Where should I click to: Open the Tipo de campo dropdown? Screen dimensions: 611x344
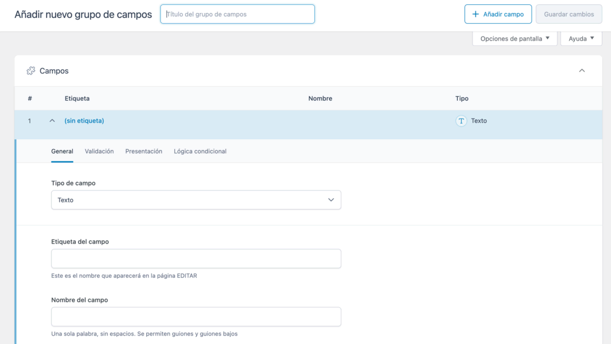tap(196, 200)
